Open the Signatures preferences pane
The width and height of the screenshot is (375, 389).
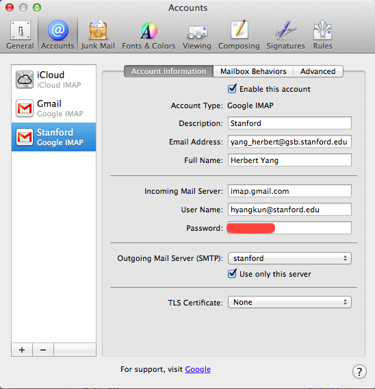pos(285,35)
